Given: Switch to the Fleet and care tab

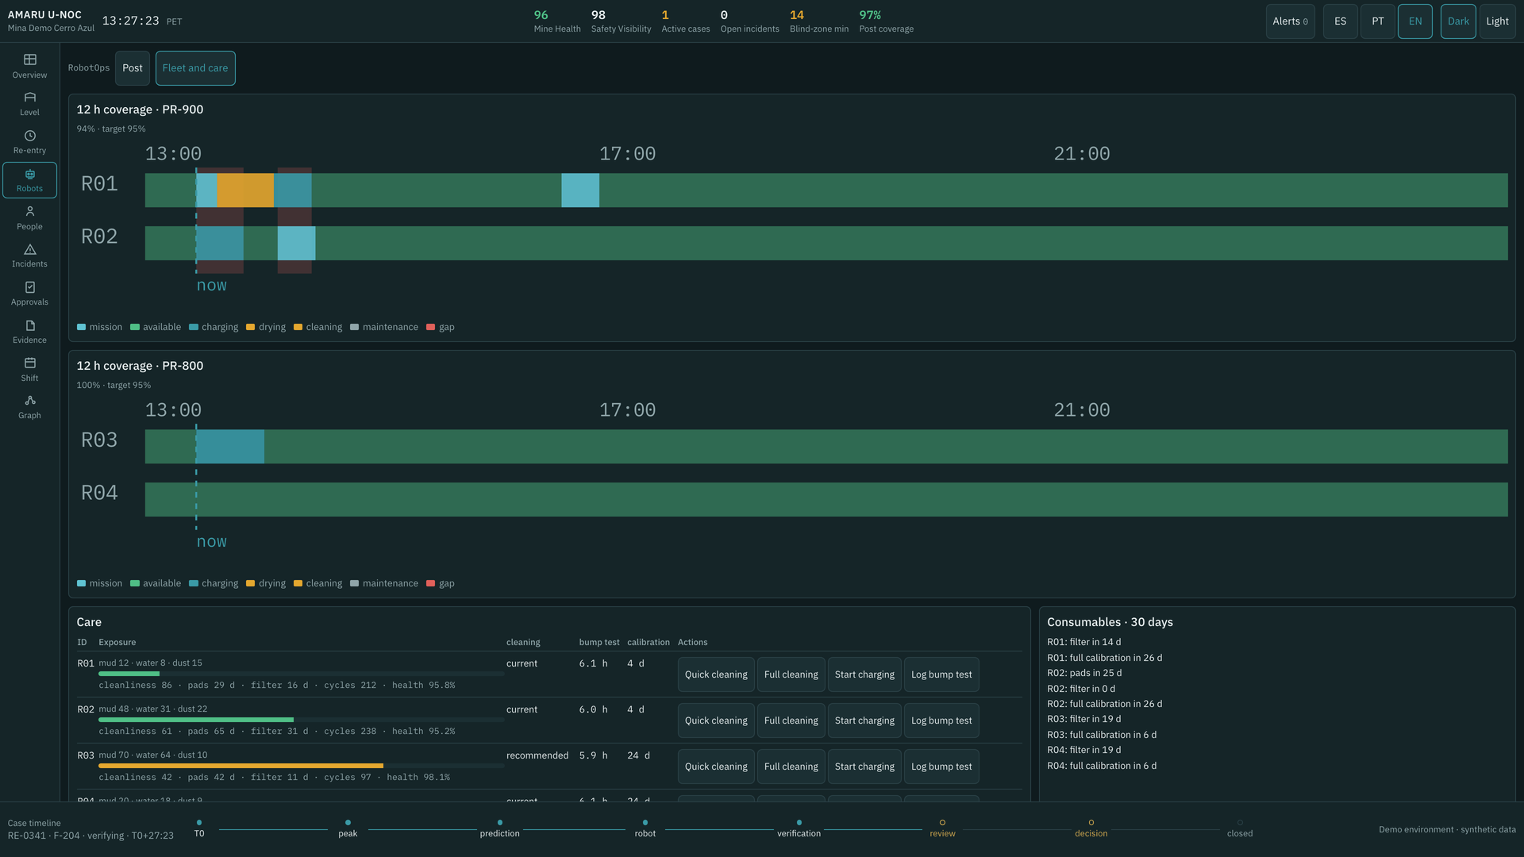Looking at the screenshot, I should (x=195, y=68).
